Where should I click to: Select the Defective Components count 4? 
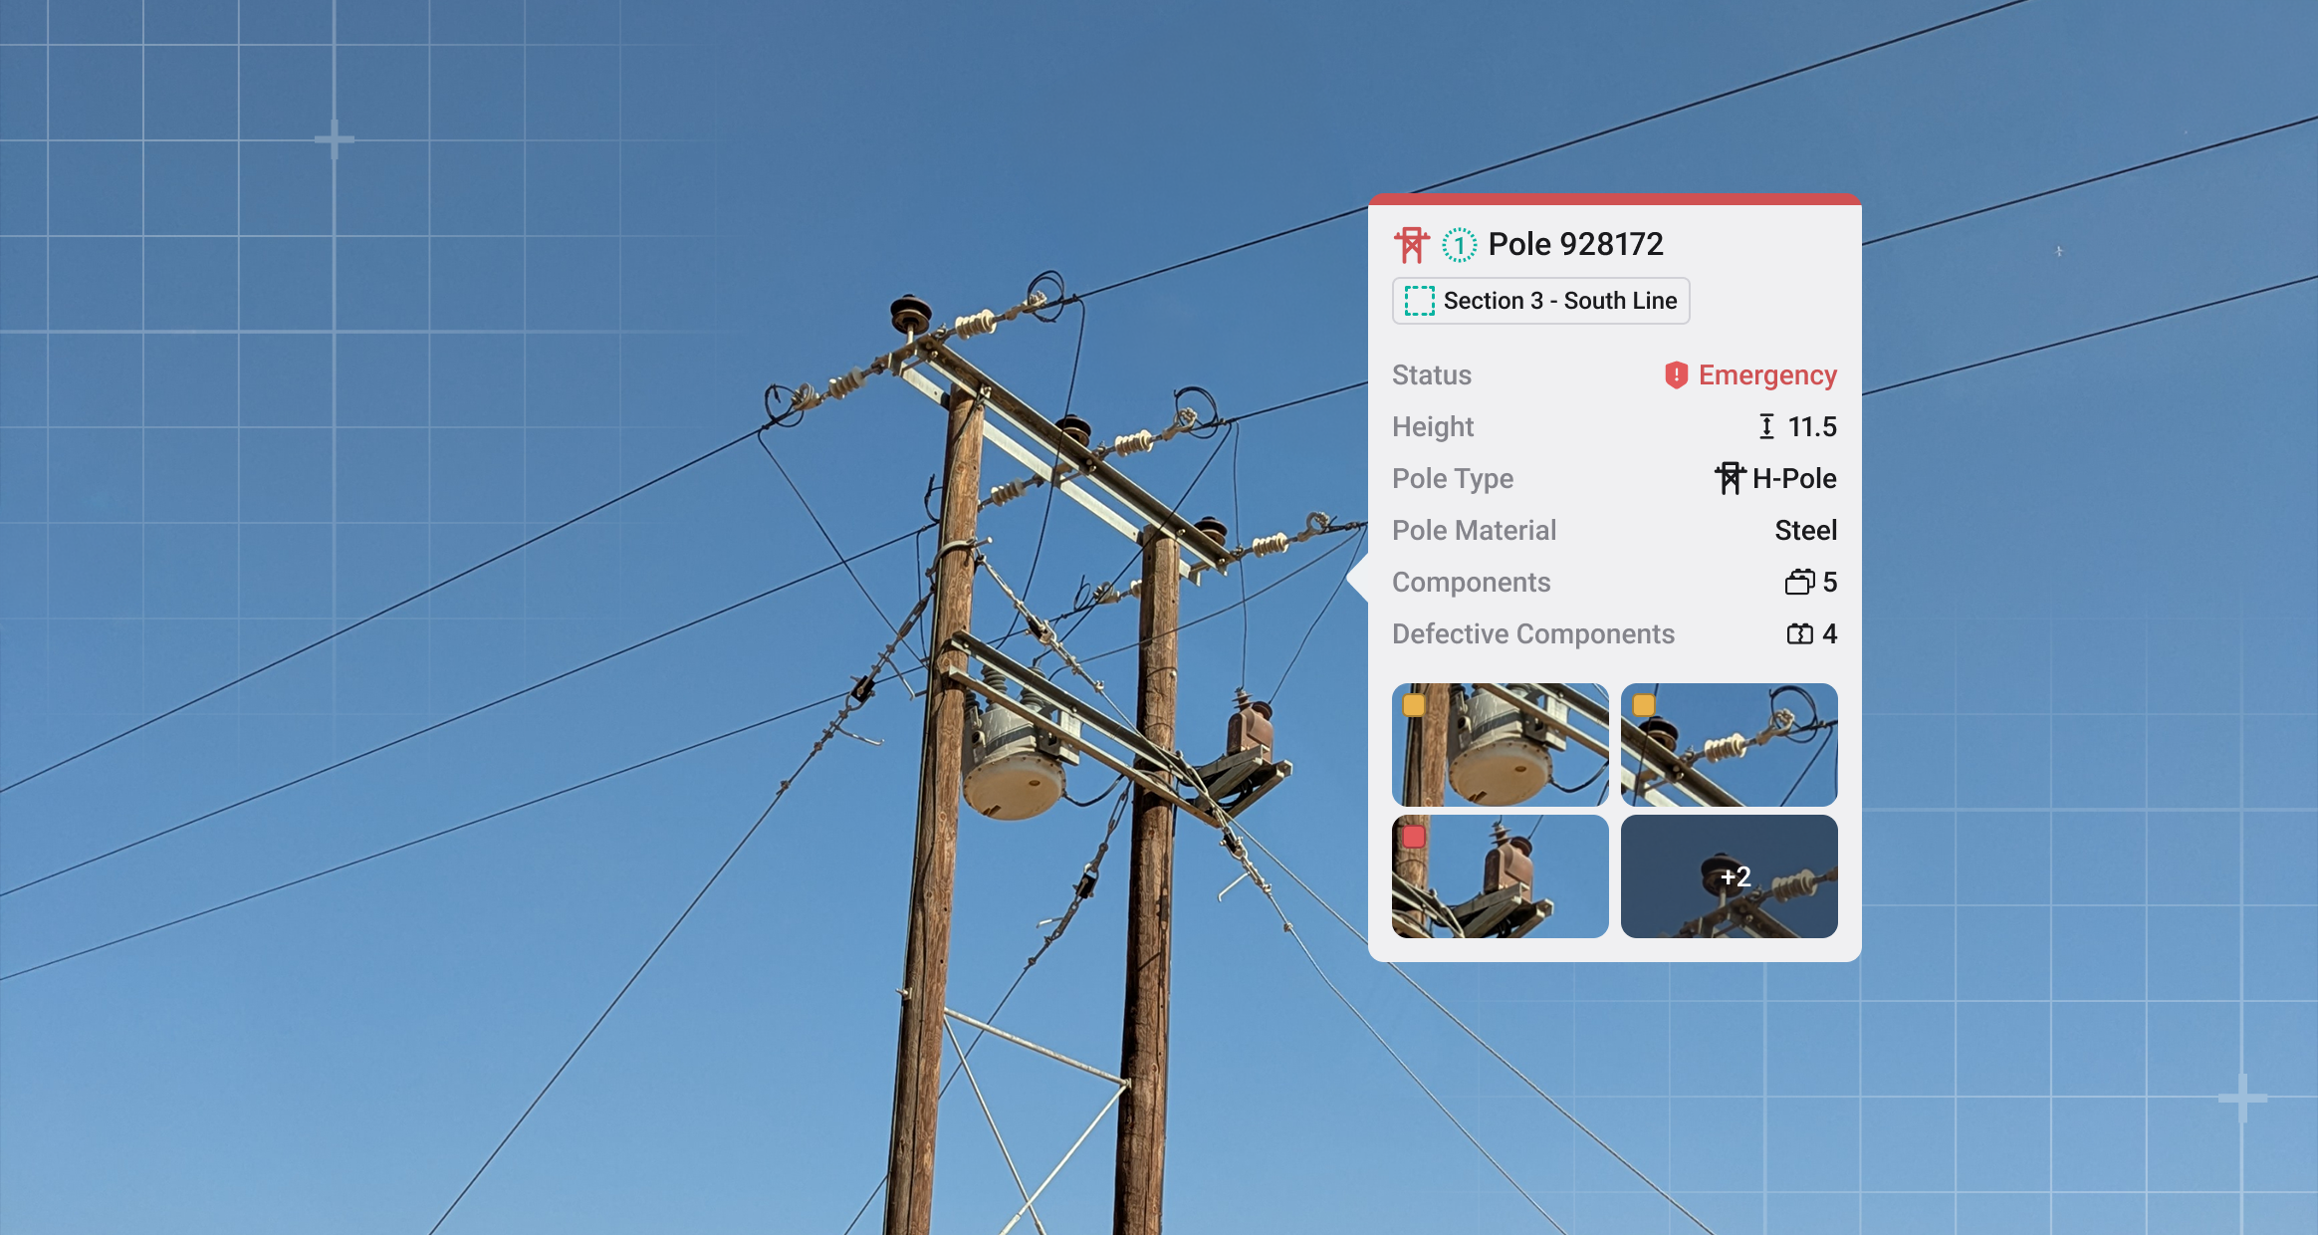point(1830,634)
